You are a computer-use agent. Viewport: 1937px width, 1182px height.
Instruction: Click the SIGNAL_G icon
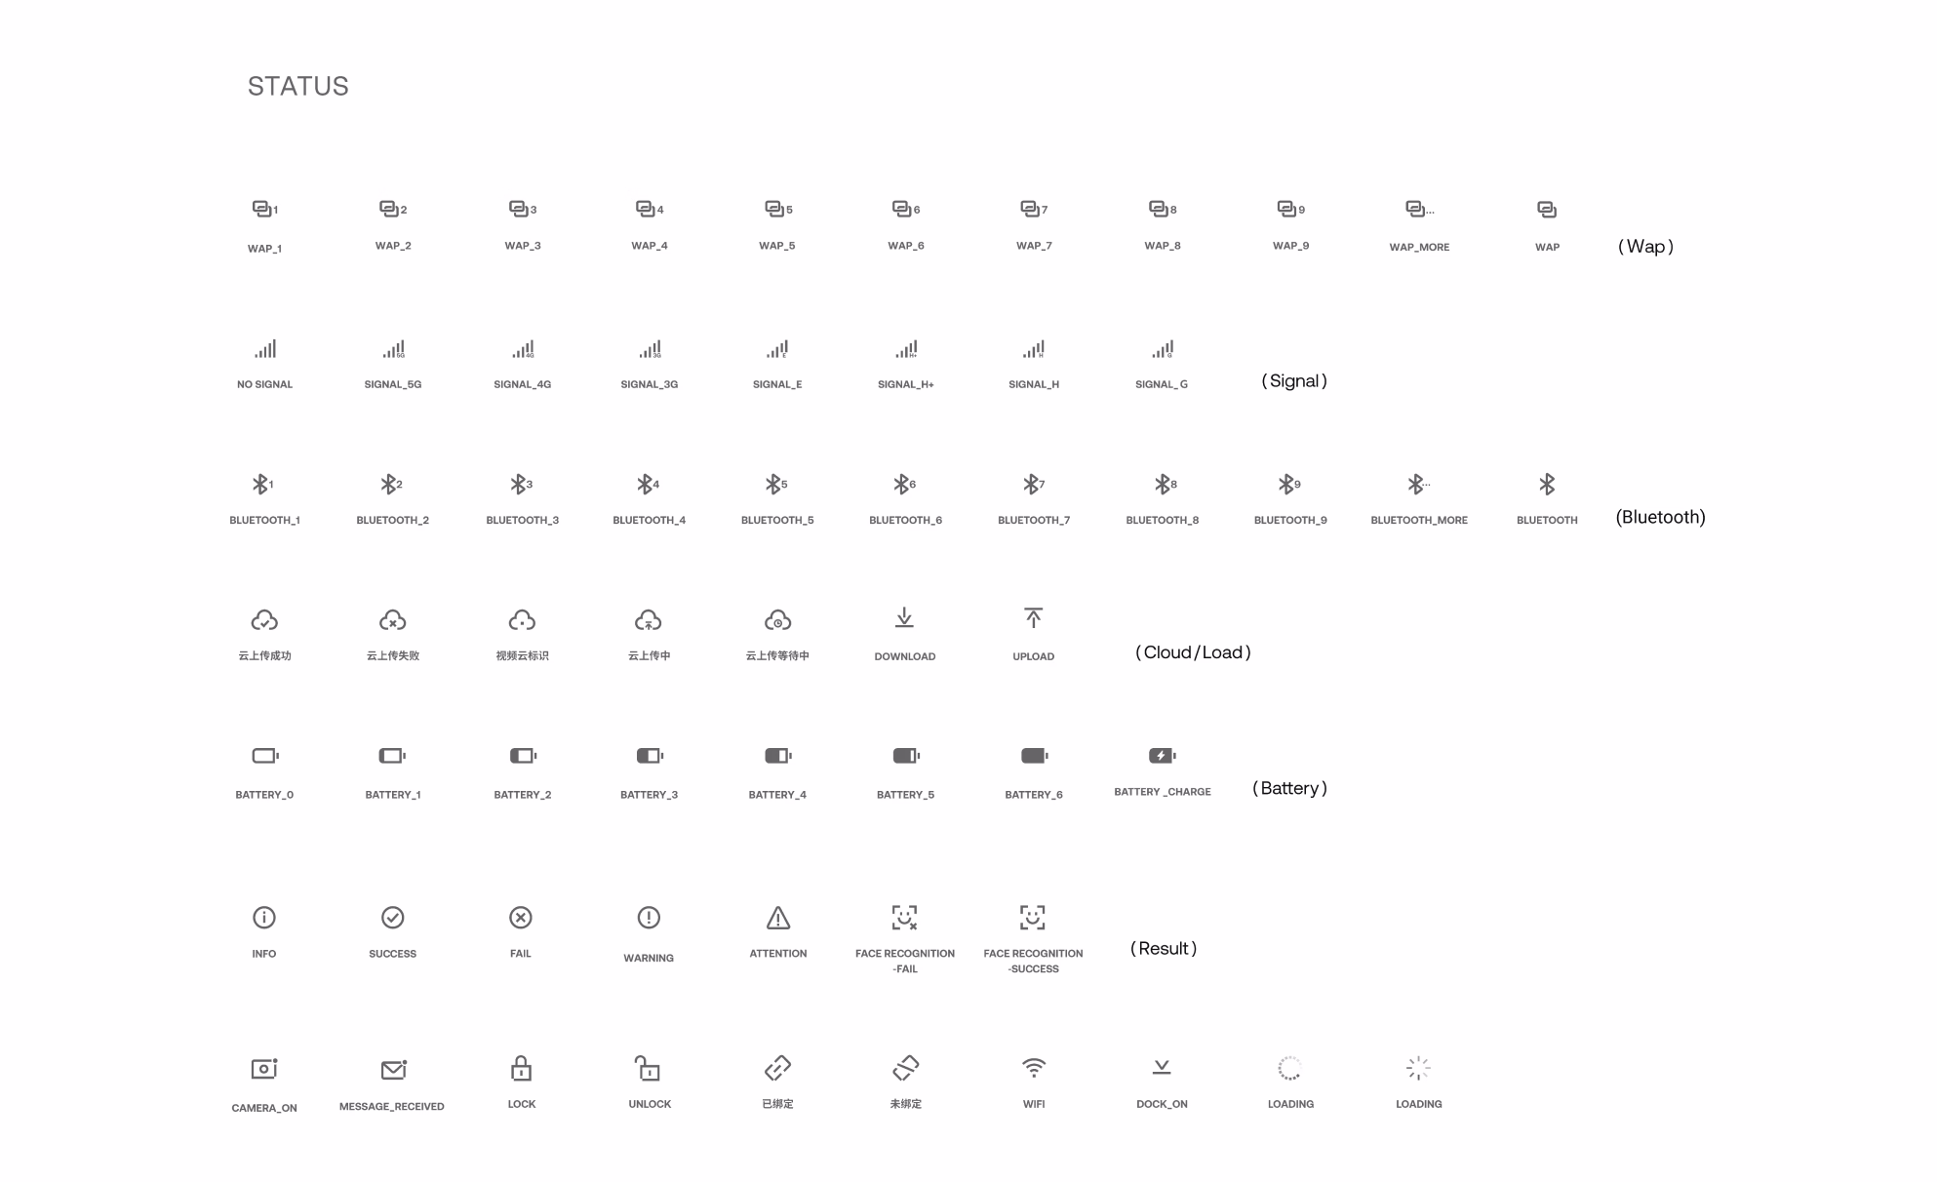[1163, 348]
